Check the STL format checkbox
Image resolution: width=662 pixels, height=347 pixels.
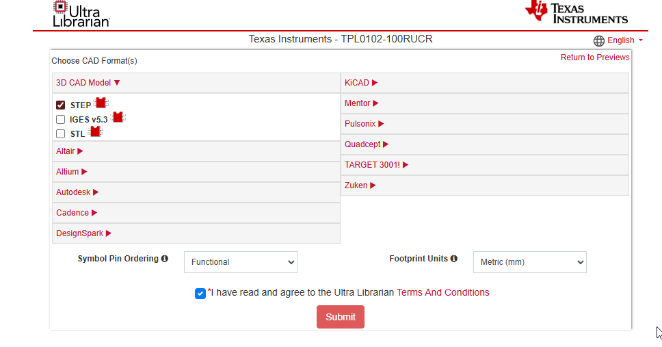pyautogui.click(x=60, y=133)
